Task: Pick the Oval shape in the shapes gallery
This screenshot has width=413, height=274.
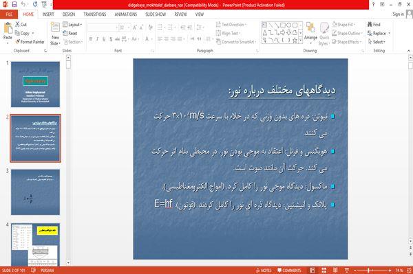Action: 289,25
